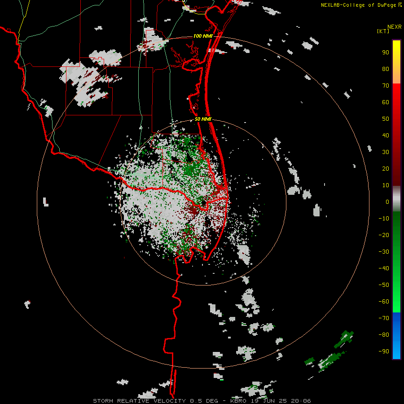The height and width of the screenshot is (404, 404).
Task: Click the 90 label on the velocity scale
Action: point(386,53)
